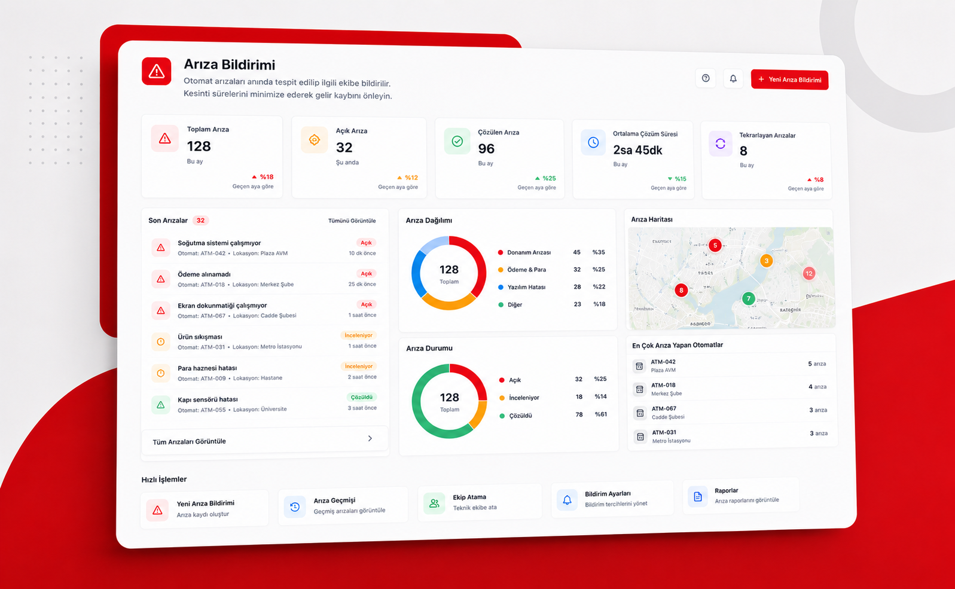Image resolution: width=955 pixels, height=589 pixels.
Task: Click the Toplam Arıza warning triangle icon
Action: click(x=165, y=139)
